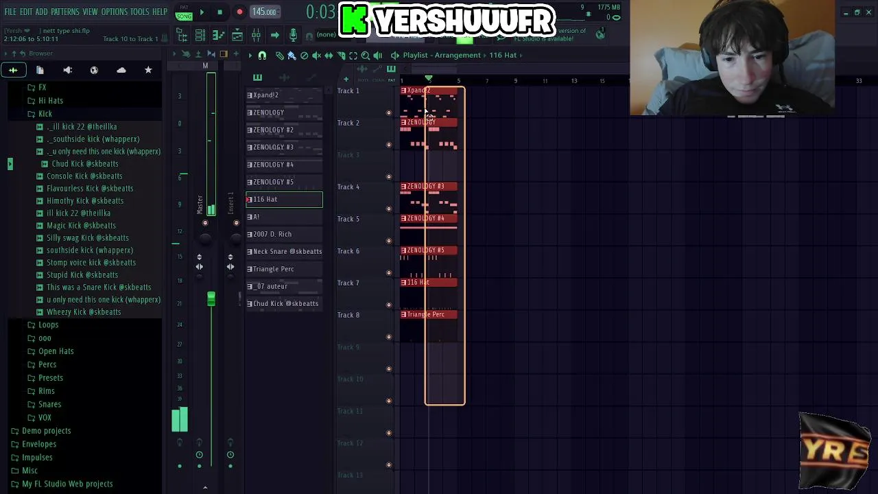878x494 pixels.
Task: Switch to PAT mode
Action: tap(183, 8)
